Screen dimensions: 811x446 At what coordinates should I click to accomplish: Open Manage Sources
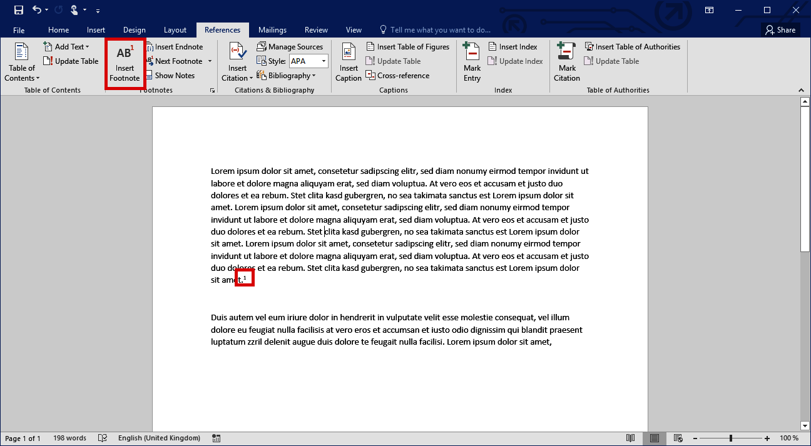[291, 46]
